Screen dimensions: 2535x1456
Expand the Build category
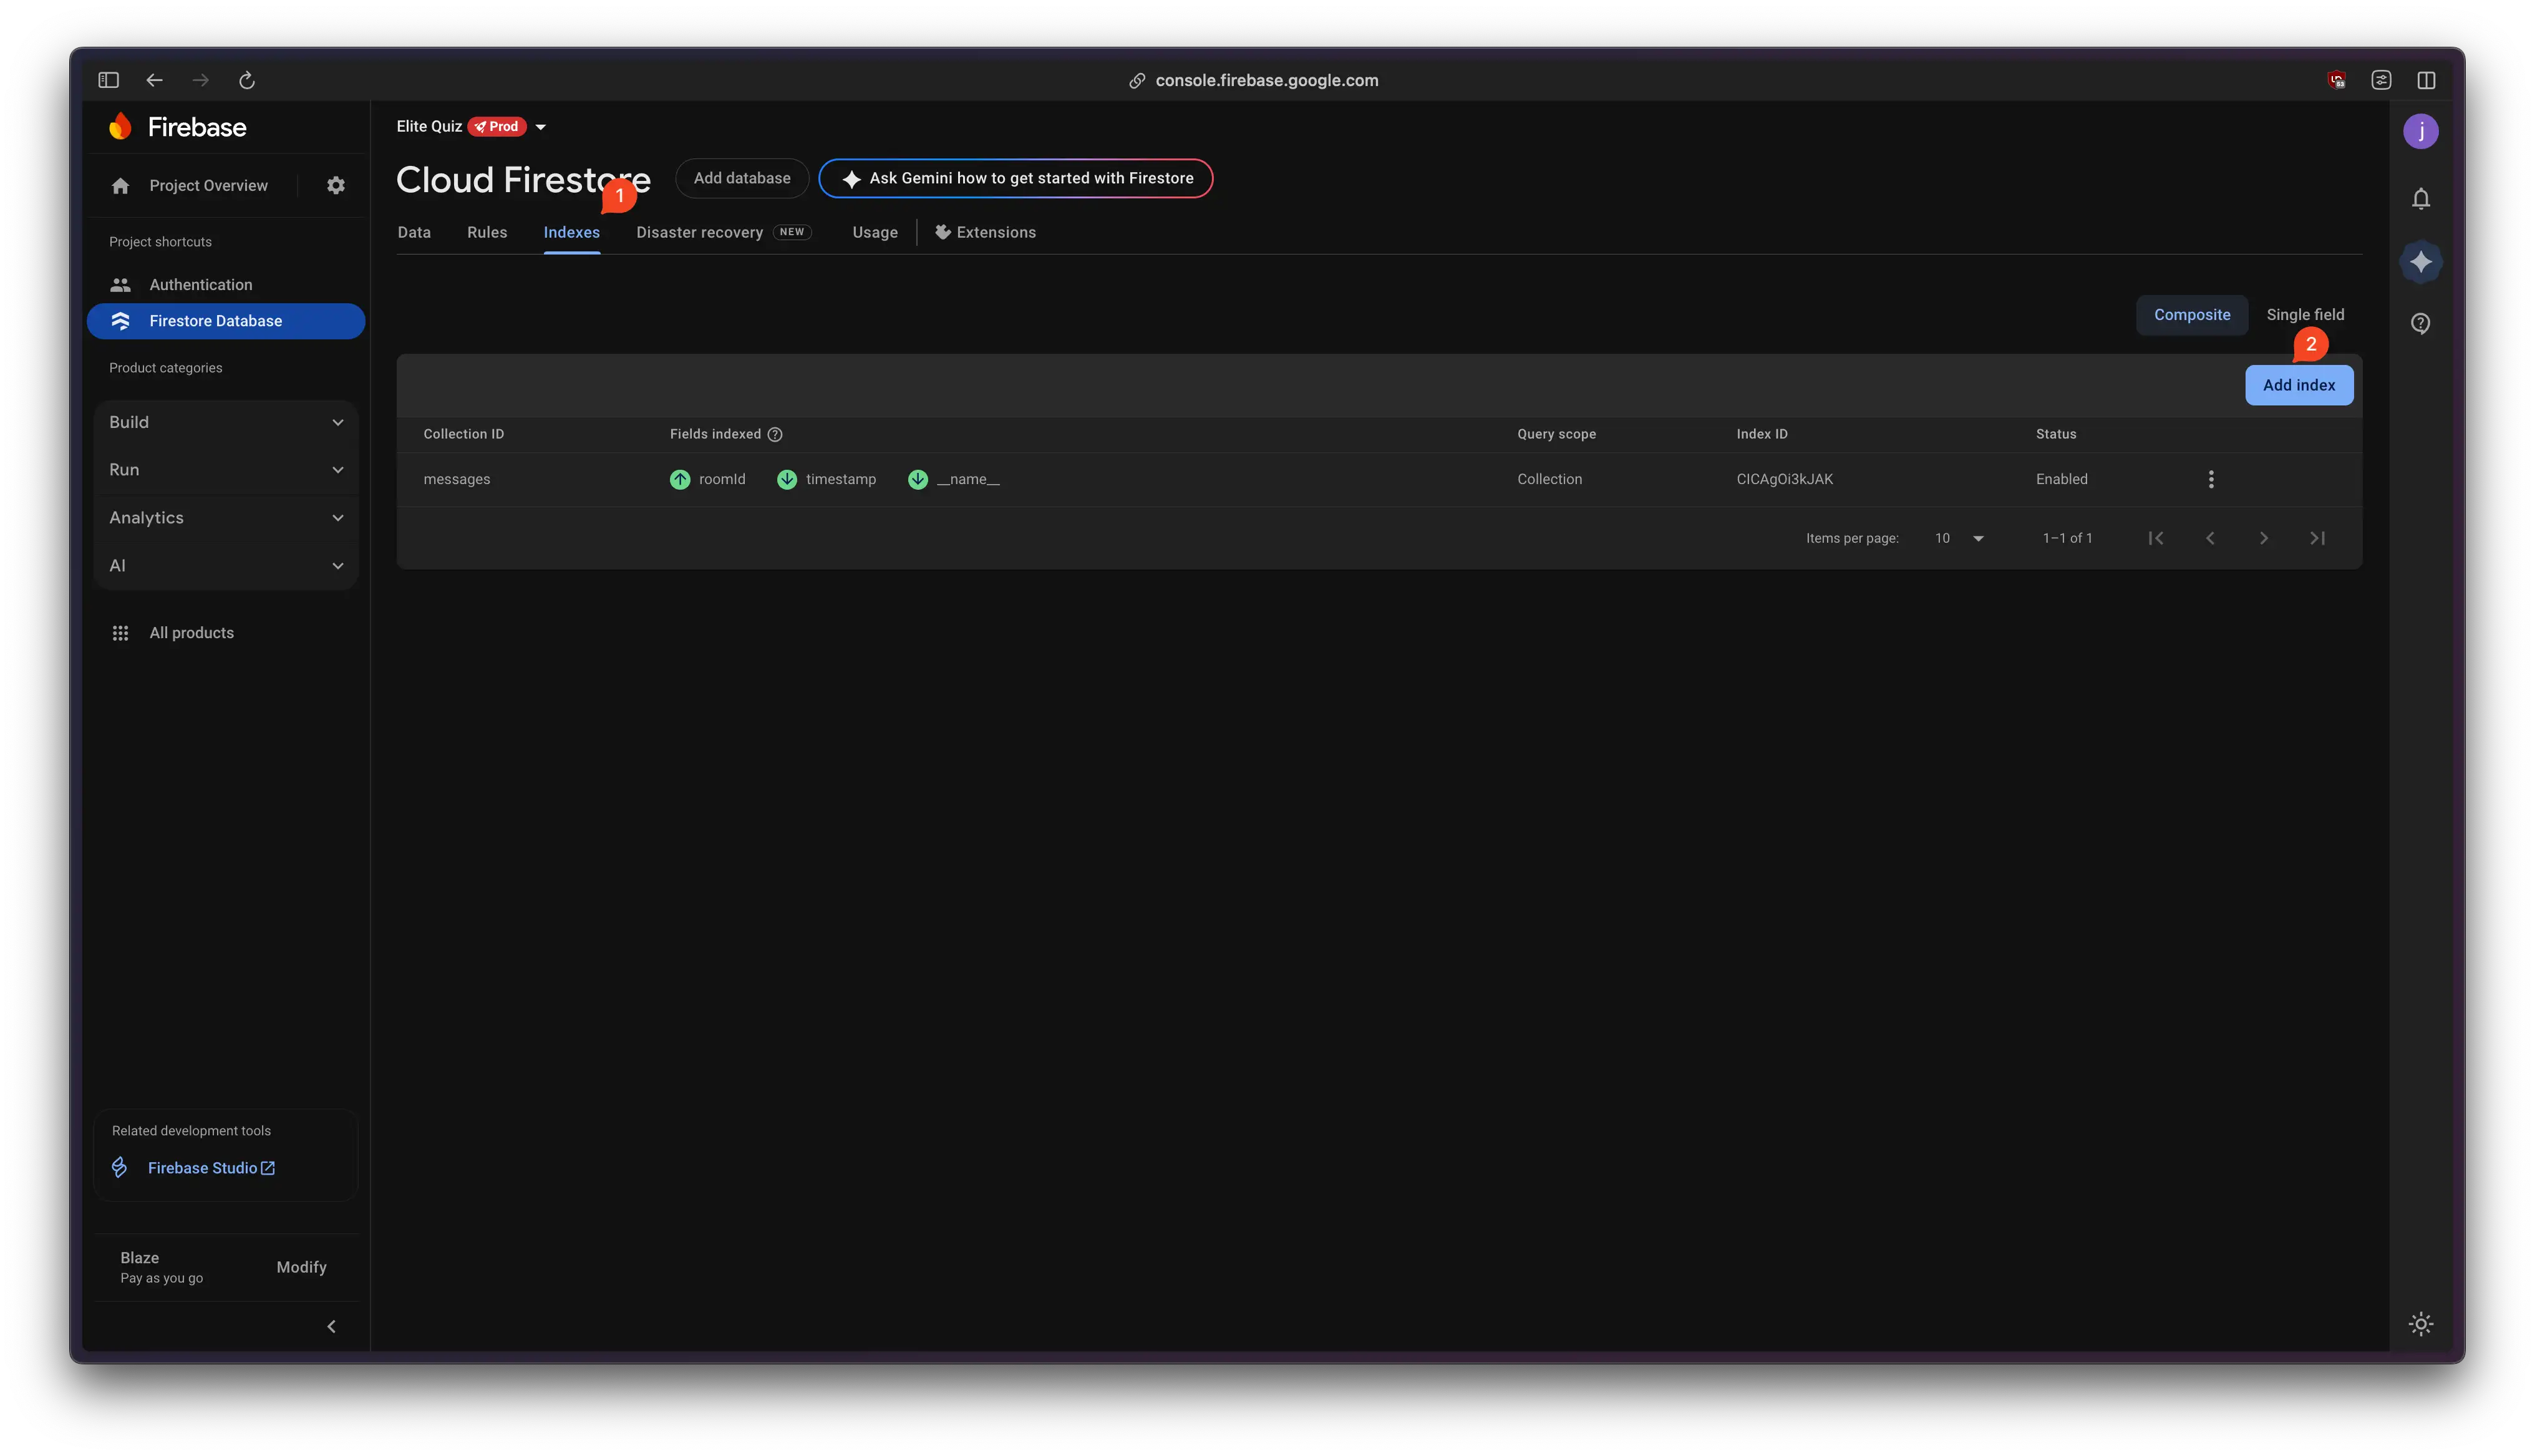pyautogui.click(x=226, y=422)
